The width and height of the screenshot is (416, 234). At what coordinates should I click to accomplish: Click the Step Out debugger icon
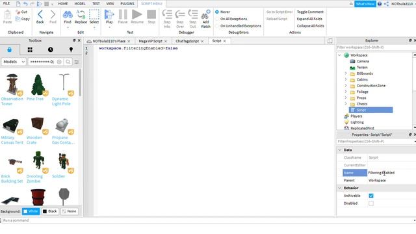pos(193,14)
